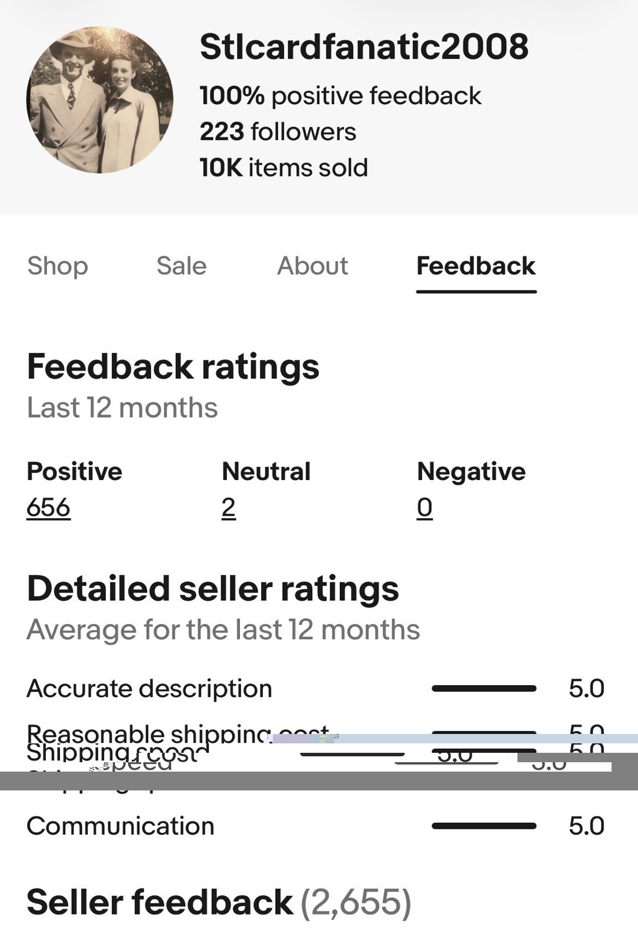Open the Sale tab
Screen dimensions: 638x941
(181, 266)
